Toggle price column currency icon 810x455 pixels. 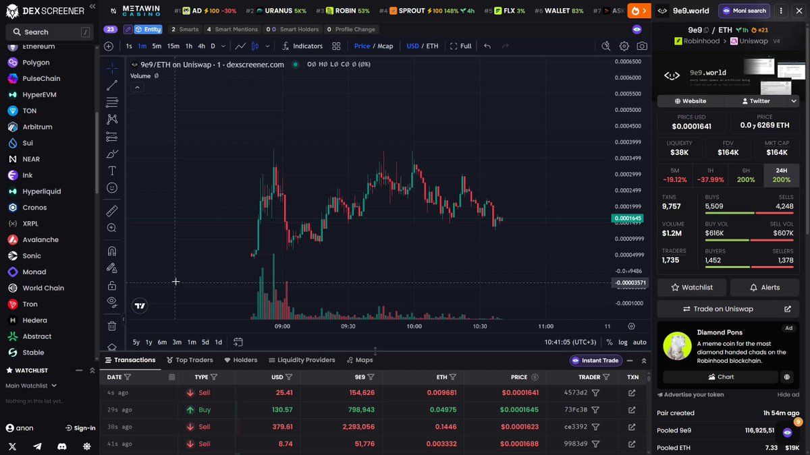point(535,377)
